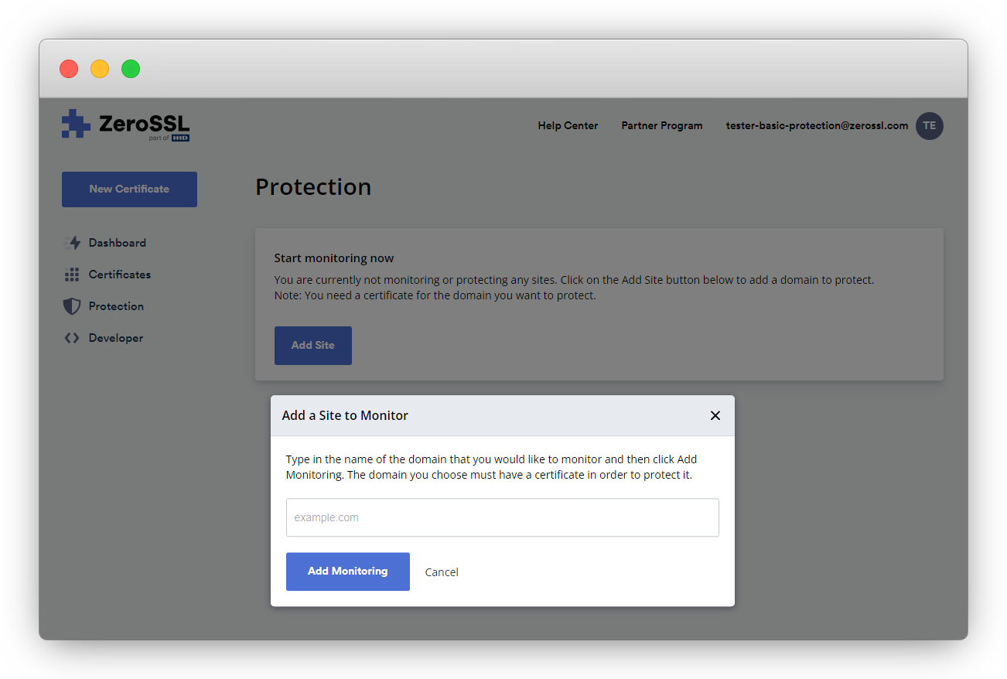Select Dashboard label in the sidebar
The image size is (1007, 679).
coord(118,243)
